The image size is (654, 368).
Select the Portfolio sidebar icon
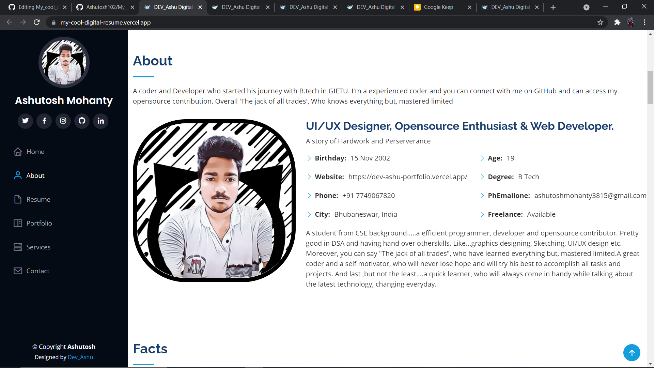18,223
